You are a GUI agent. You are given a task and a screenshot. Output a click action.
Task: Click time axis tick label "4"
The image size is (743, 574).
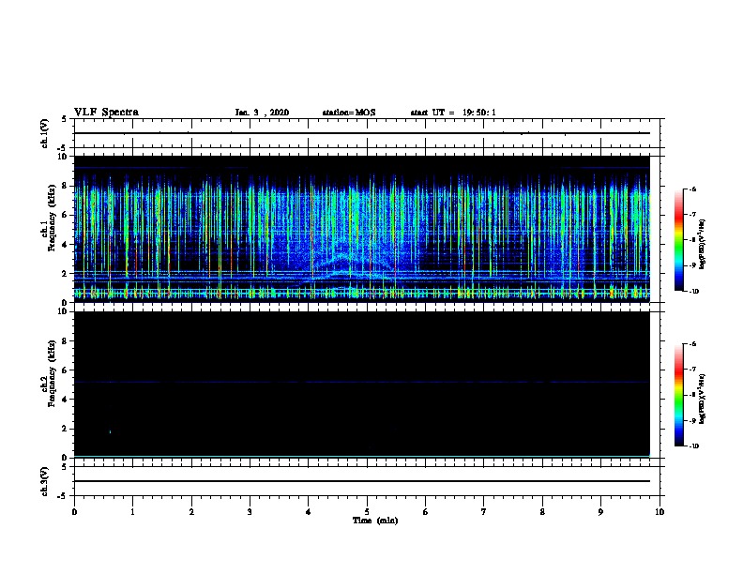coord(309,512)
